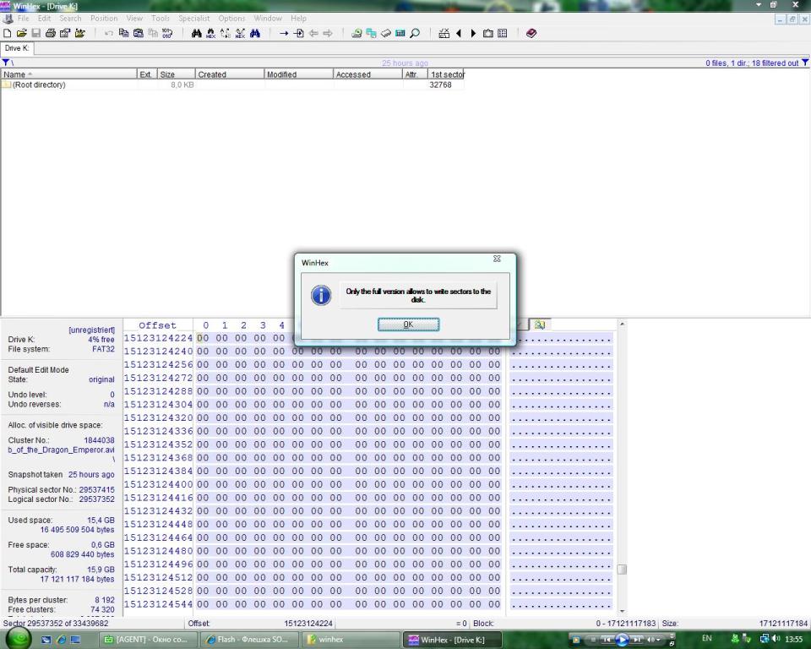The width and height of the screenshot is (811, 649).
Task: Click the Go to offset arrow
Action: point(284,33)
